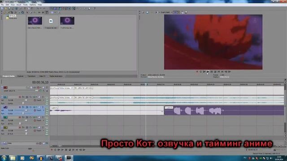Click Go to End under video preview
Screen dimensions: 287x161
coord(222,72)
